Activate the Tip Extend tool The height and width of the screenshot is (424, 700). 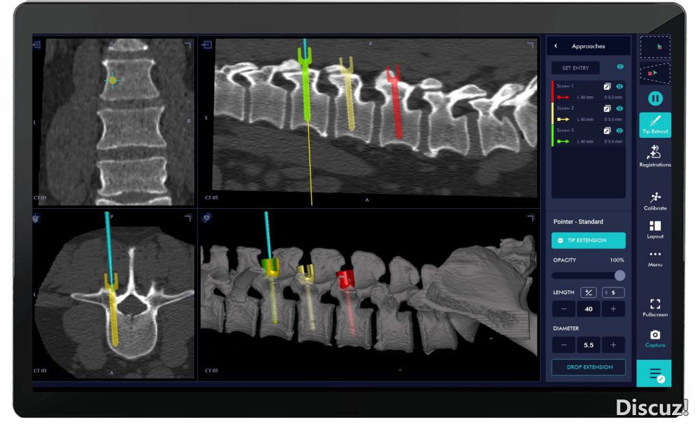[x=655, y=125]
